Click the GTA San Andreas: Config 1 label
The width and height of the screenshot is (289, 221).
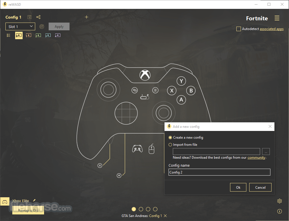pyautogui.click(x=142, y=216)
